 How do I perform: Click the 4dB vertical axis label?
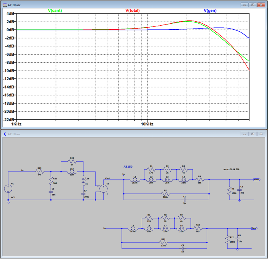coord(10,13)
